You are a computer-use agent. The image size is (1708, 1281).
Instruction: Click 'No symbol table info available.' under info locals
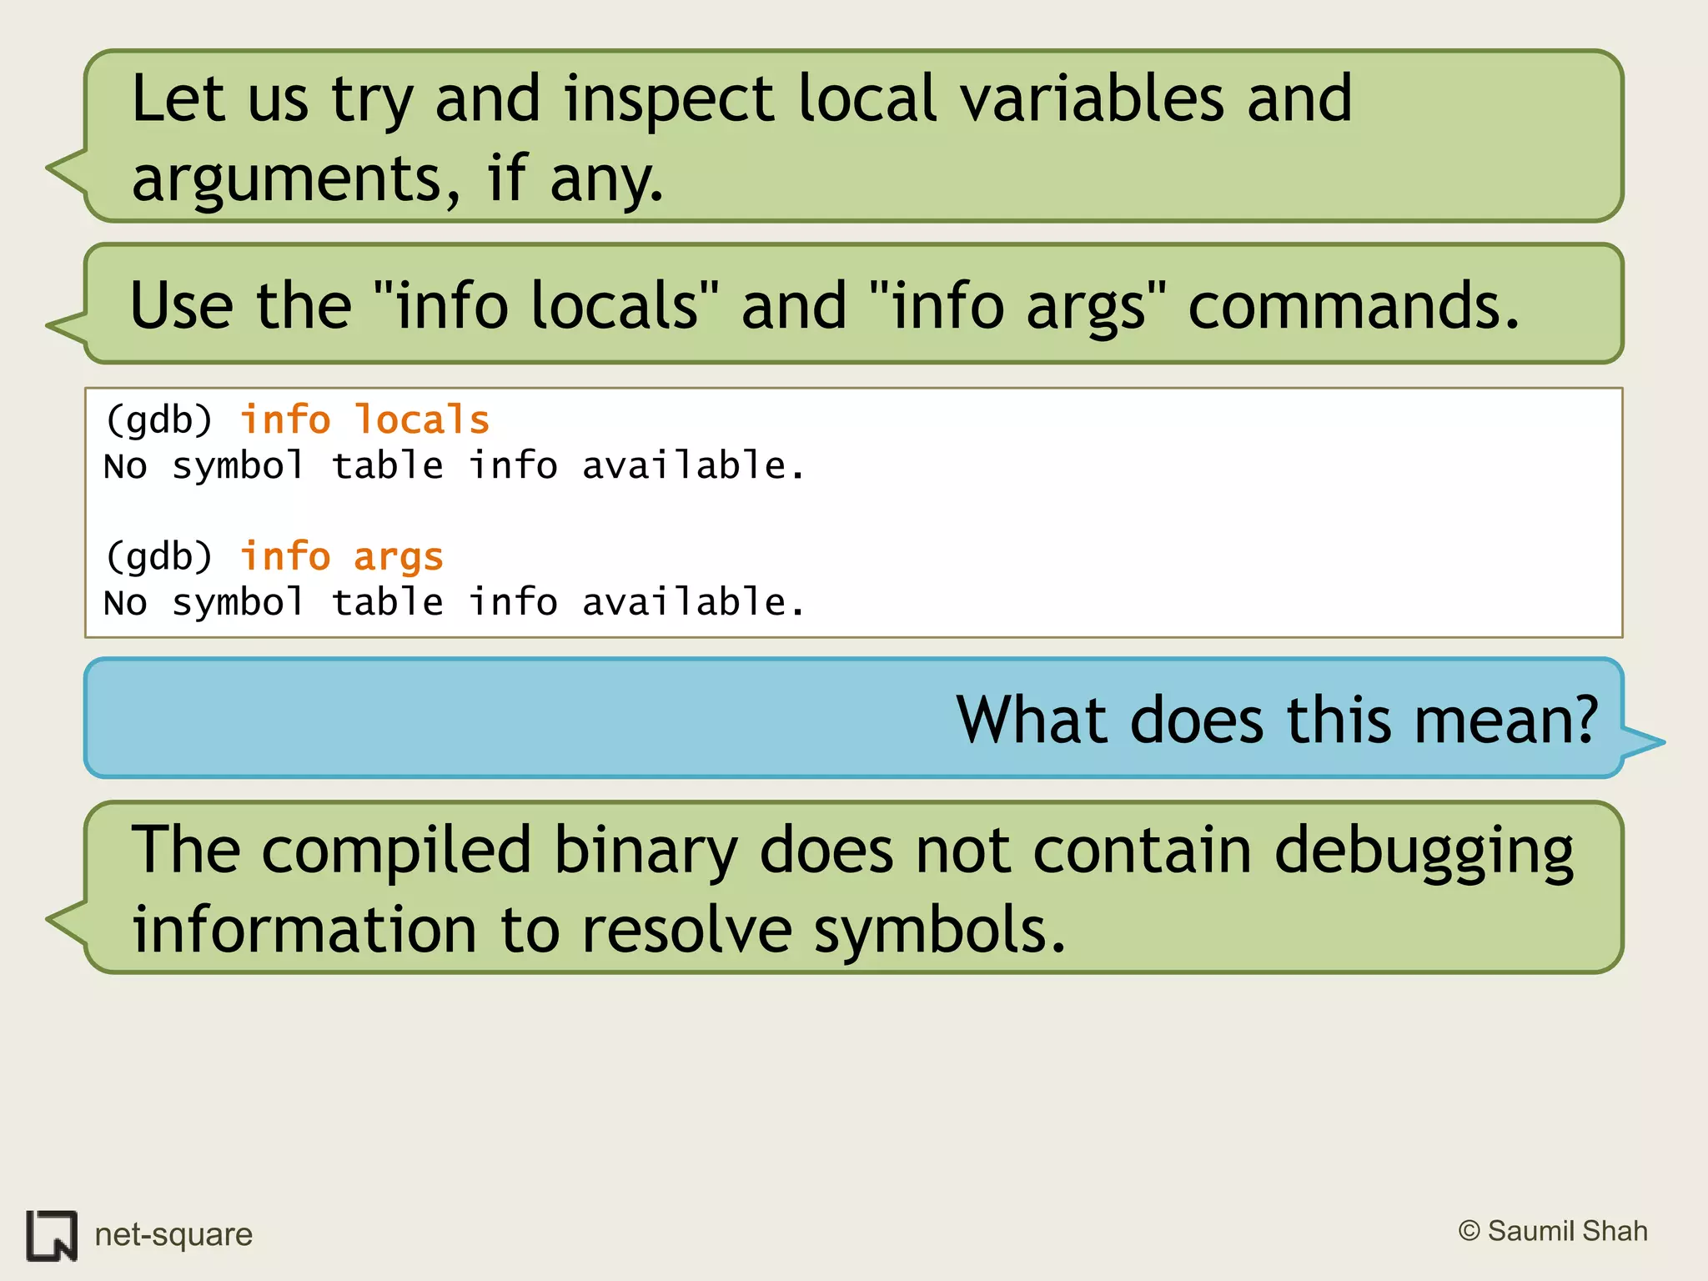tap(455, 465)
